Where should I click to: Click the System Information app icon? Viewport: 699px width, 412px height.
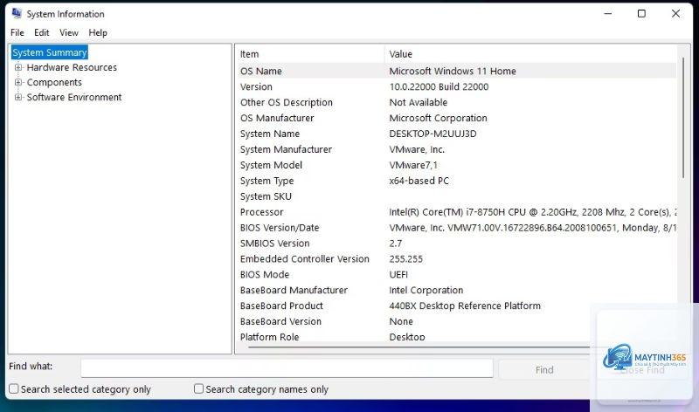point(17,14)
